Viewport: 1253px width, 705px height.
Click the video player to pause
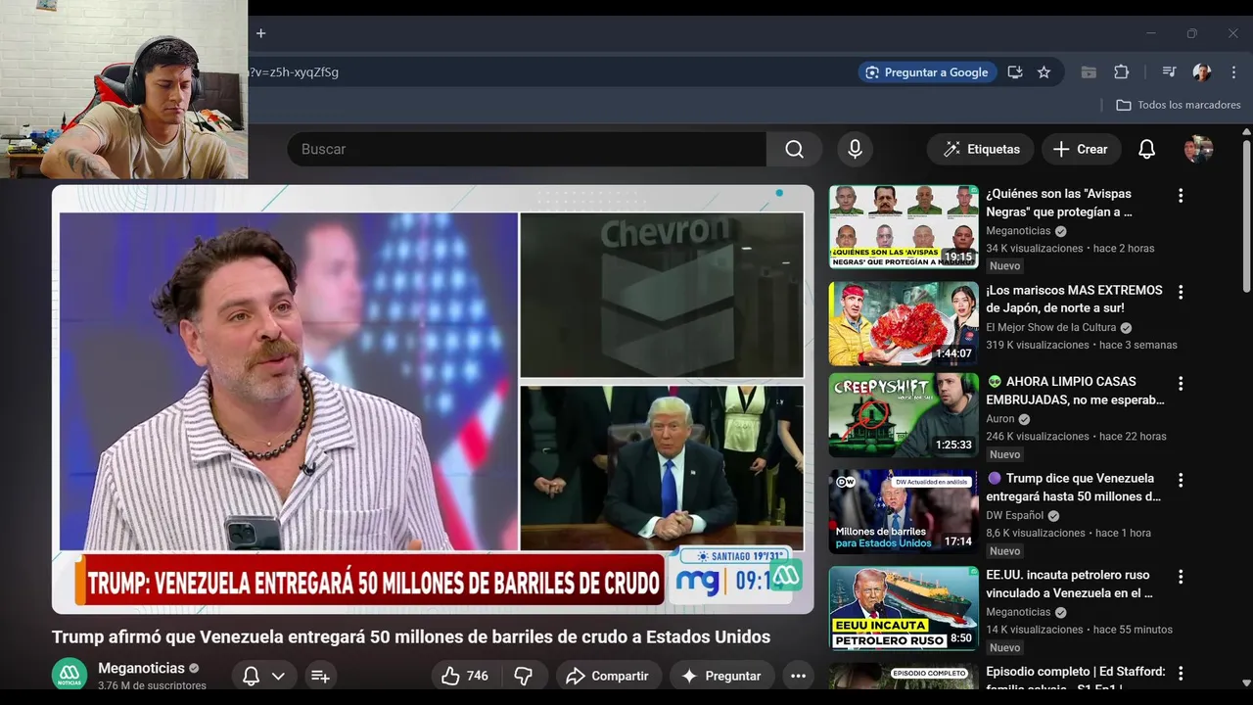[x=433, y=399]
